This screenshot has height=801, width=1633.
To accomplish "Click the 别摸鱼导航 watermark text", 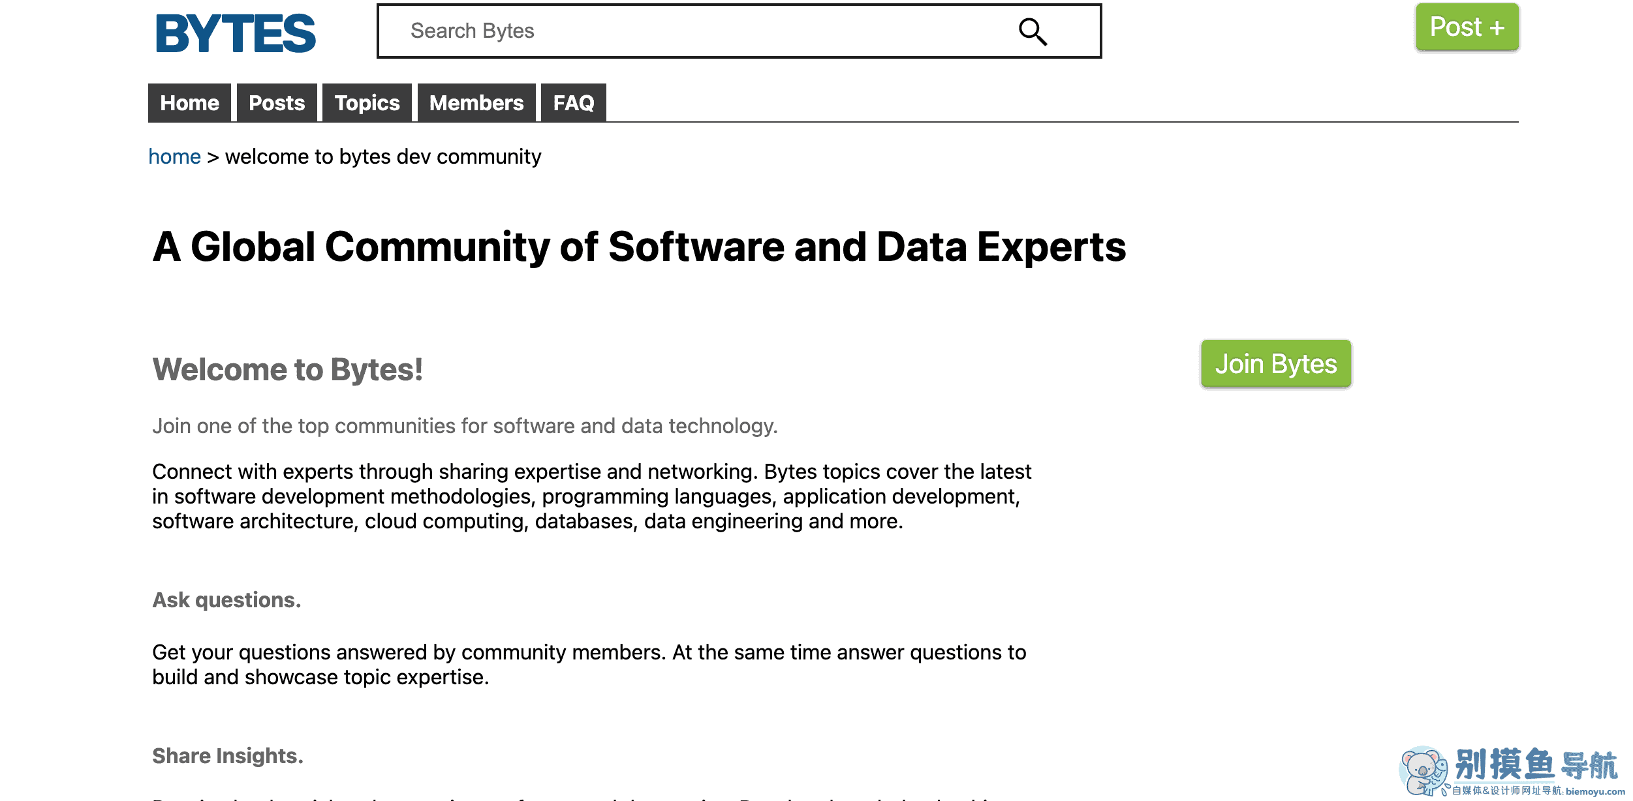I will (1536, 764).
